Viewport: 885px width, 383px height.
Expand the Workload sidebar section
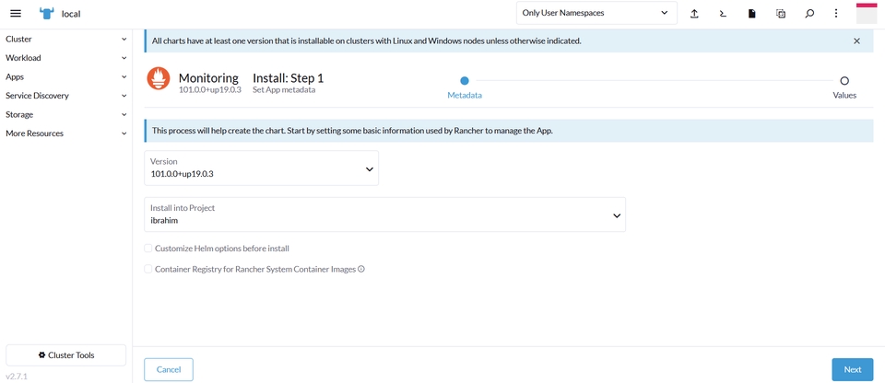coord(66,57)
